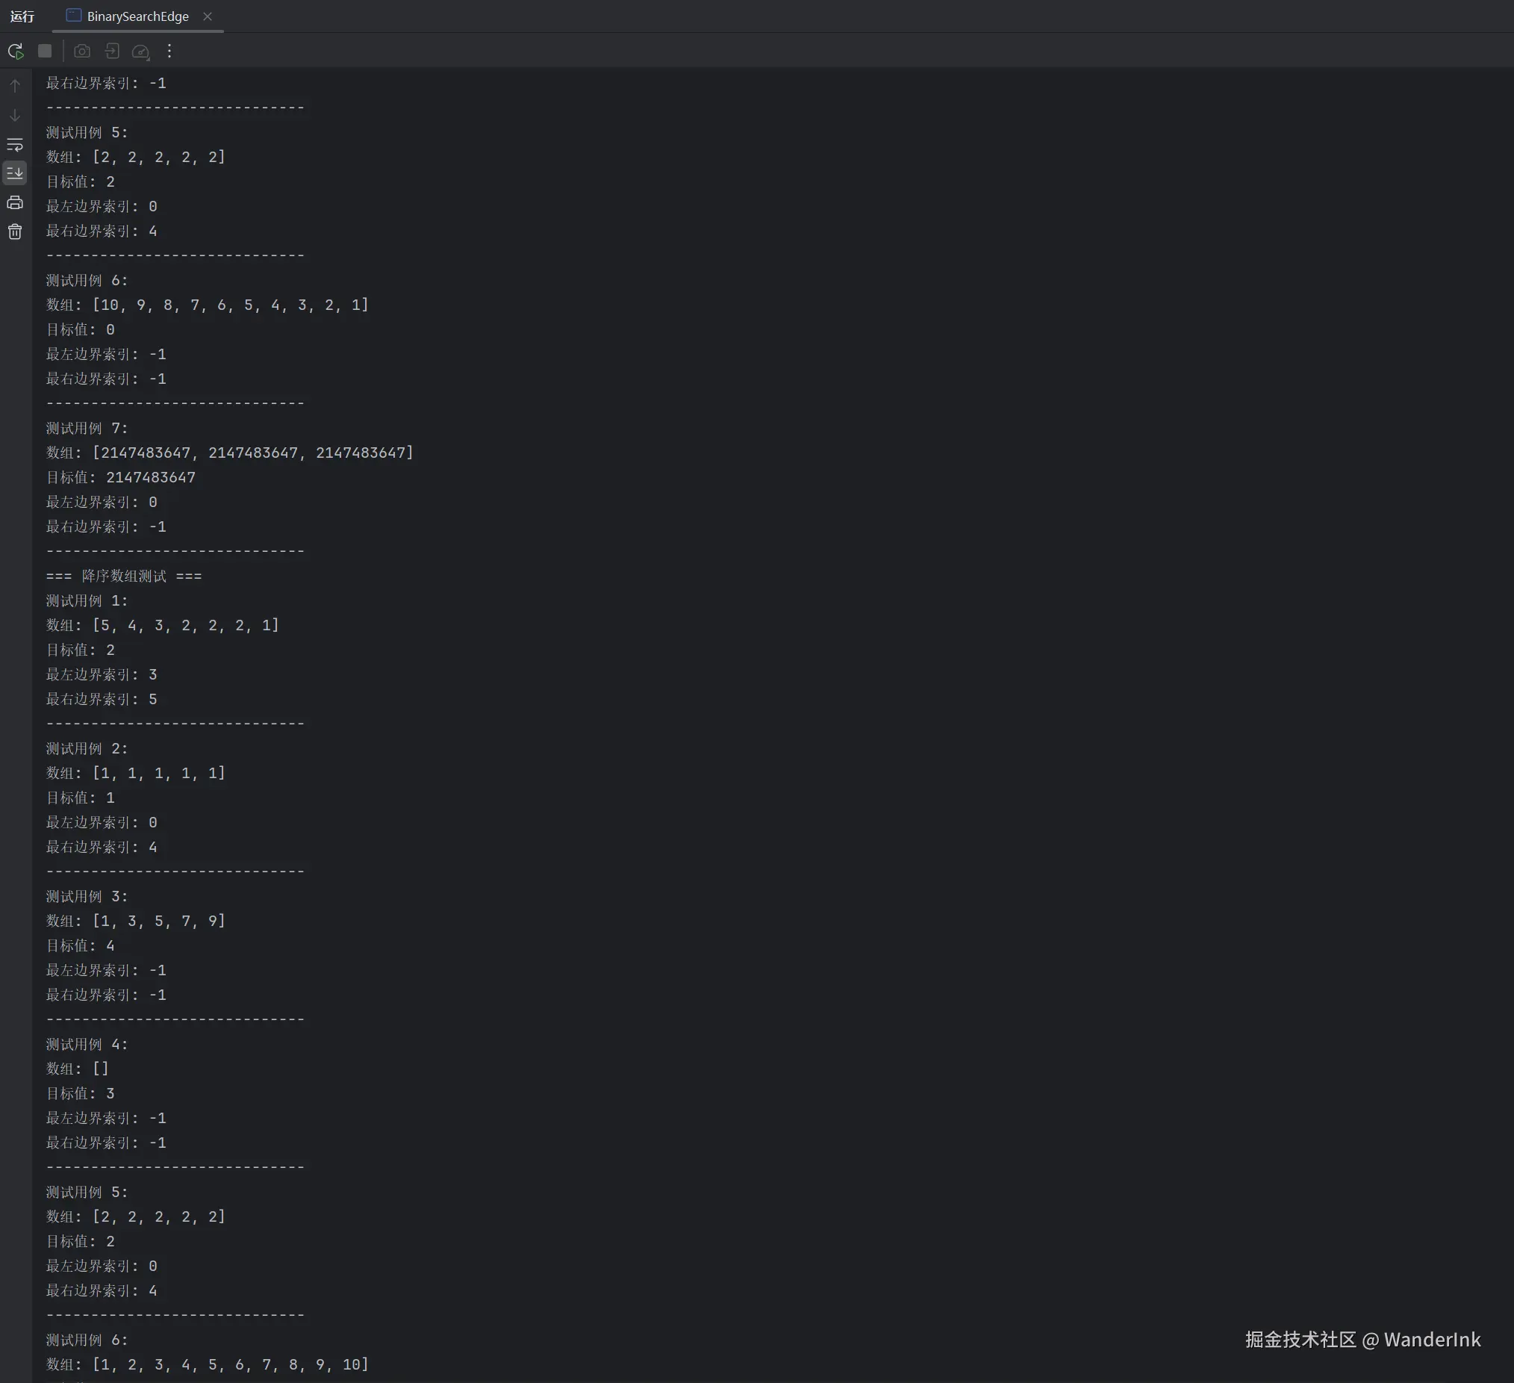Screen dimensions: 1514x1383
Task: Click the up arrow stack trace icon
Action: [x=15, y=86]
